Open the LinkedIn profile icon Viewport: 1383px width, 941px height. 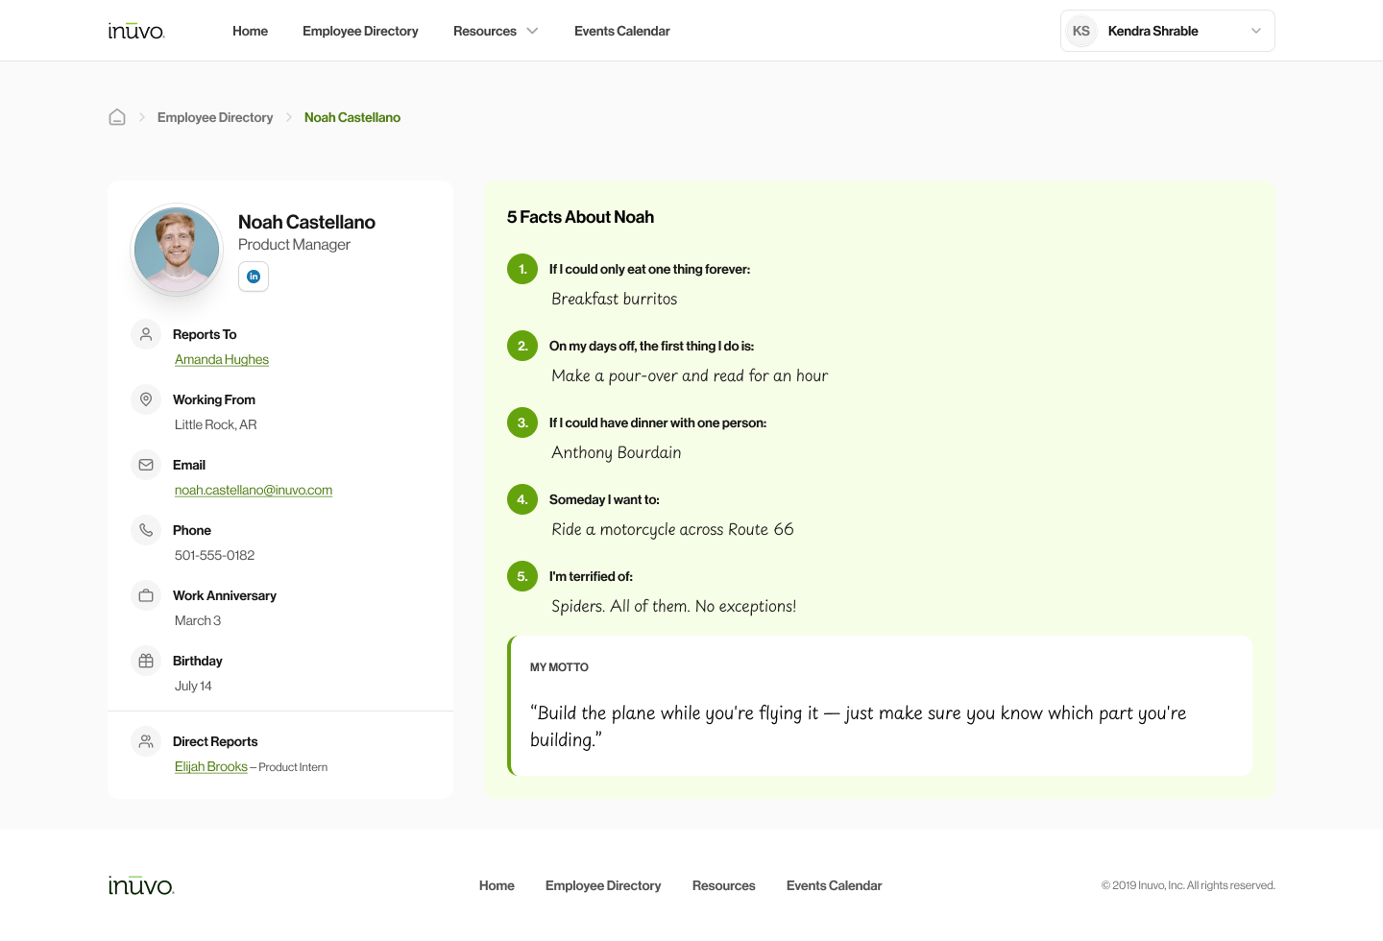(x=254, y=277)
